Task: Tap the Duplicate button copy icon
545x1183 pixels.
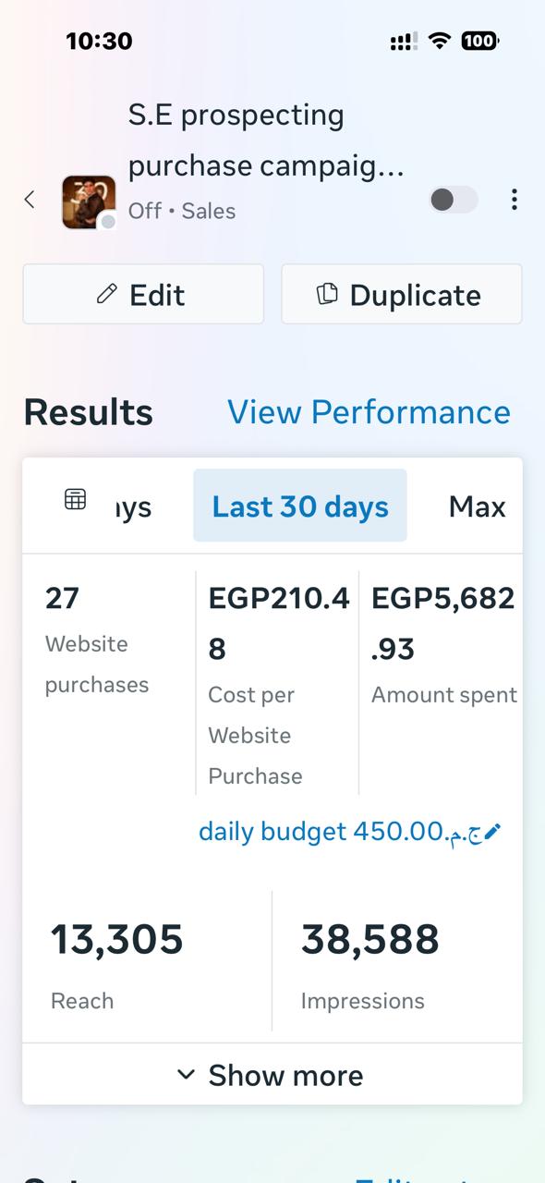Action: (x=327, y=294)
